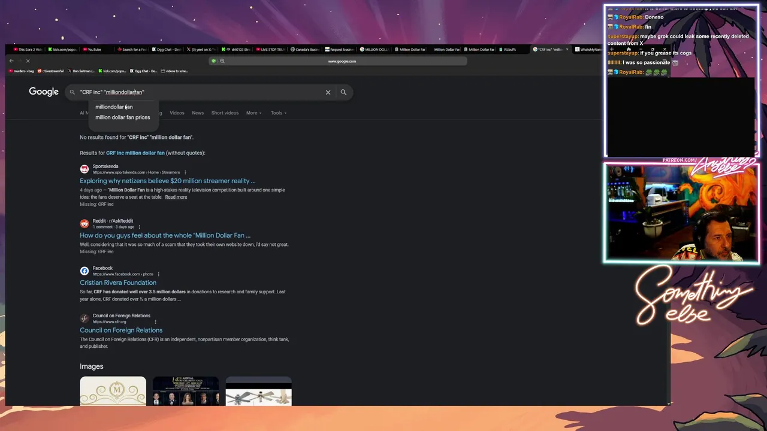
Task: Open the Request business tab
Action: click(340, 50)
